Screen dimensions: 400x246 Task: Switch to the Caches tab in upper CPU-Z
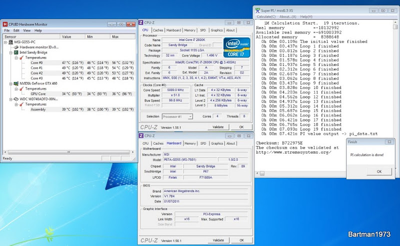click(x=158, y=30)
